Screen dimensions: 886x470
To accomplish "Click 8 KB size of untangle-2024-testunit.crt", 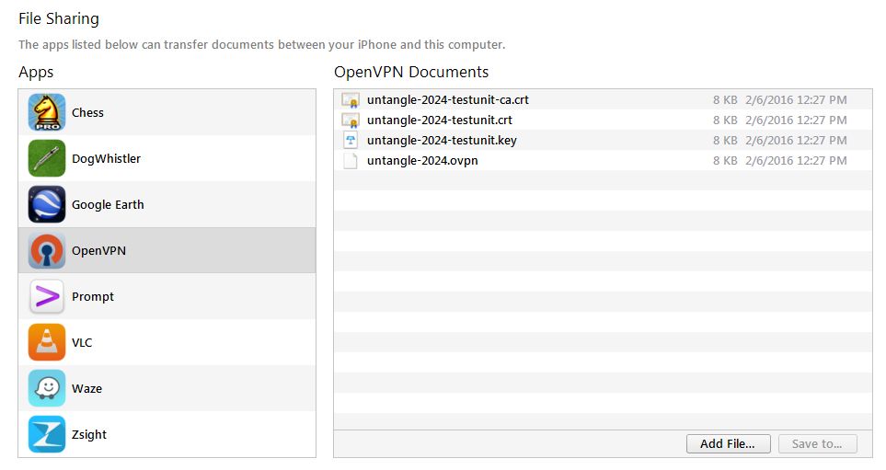I will [725, 120].
